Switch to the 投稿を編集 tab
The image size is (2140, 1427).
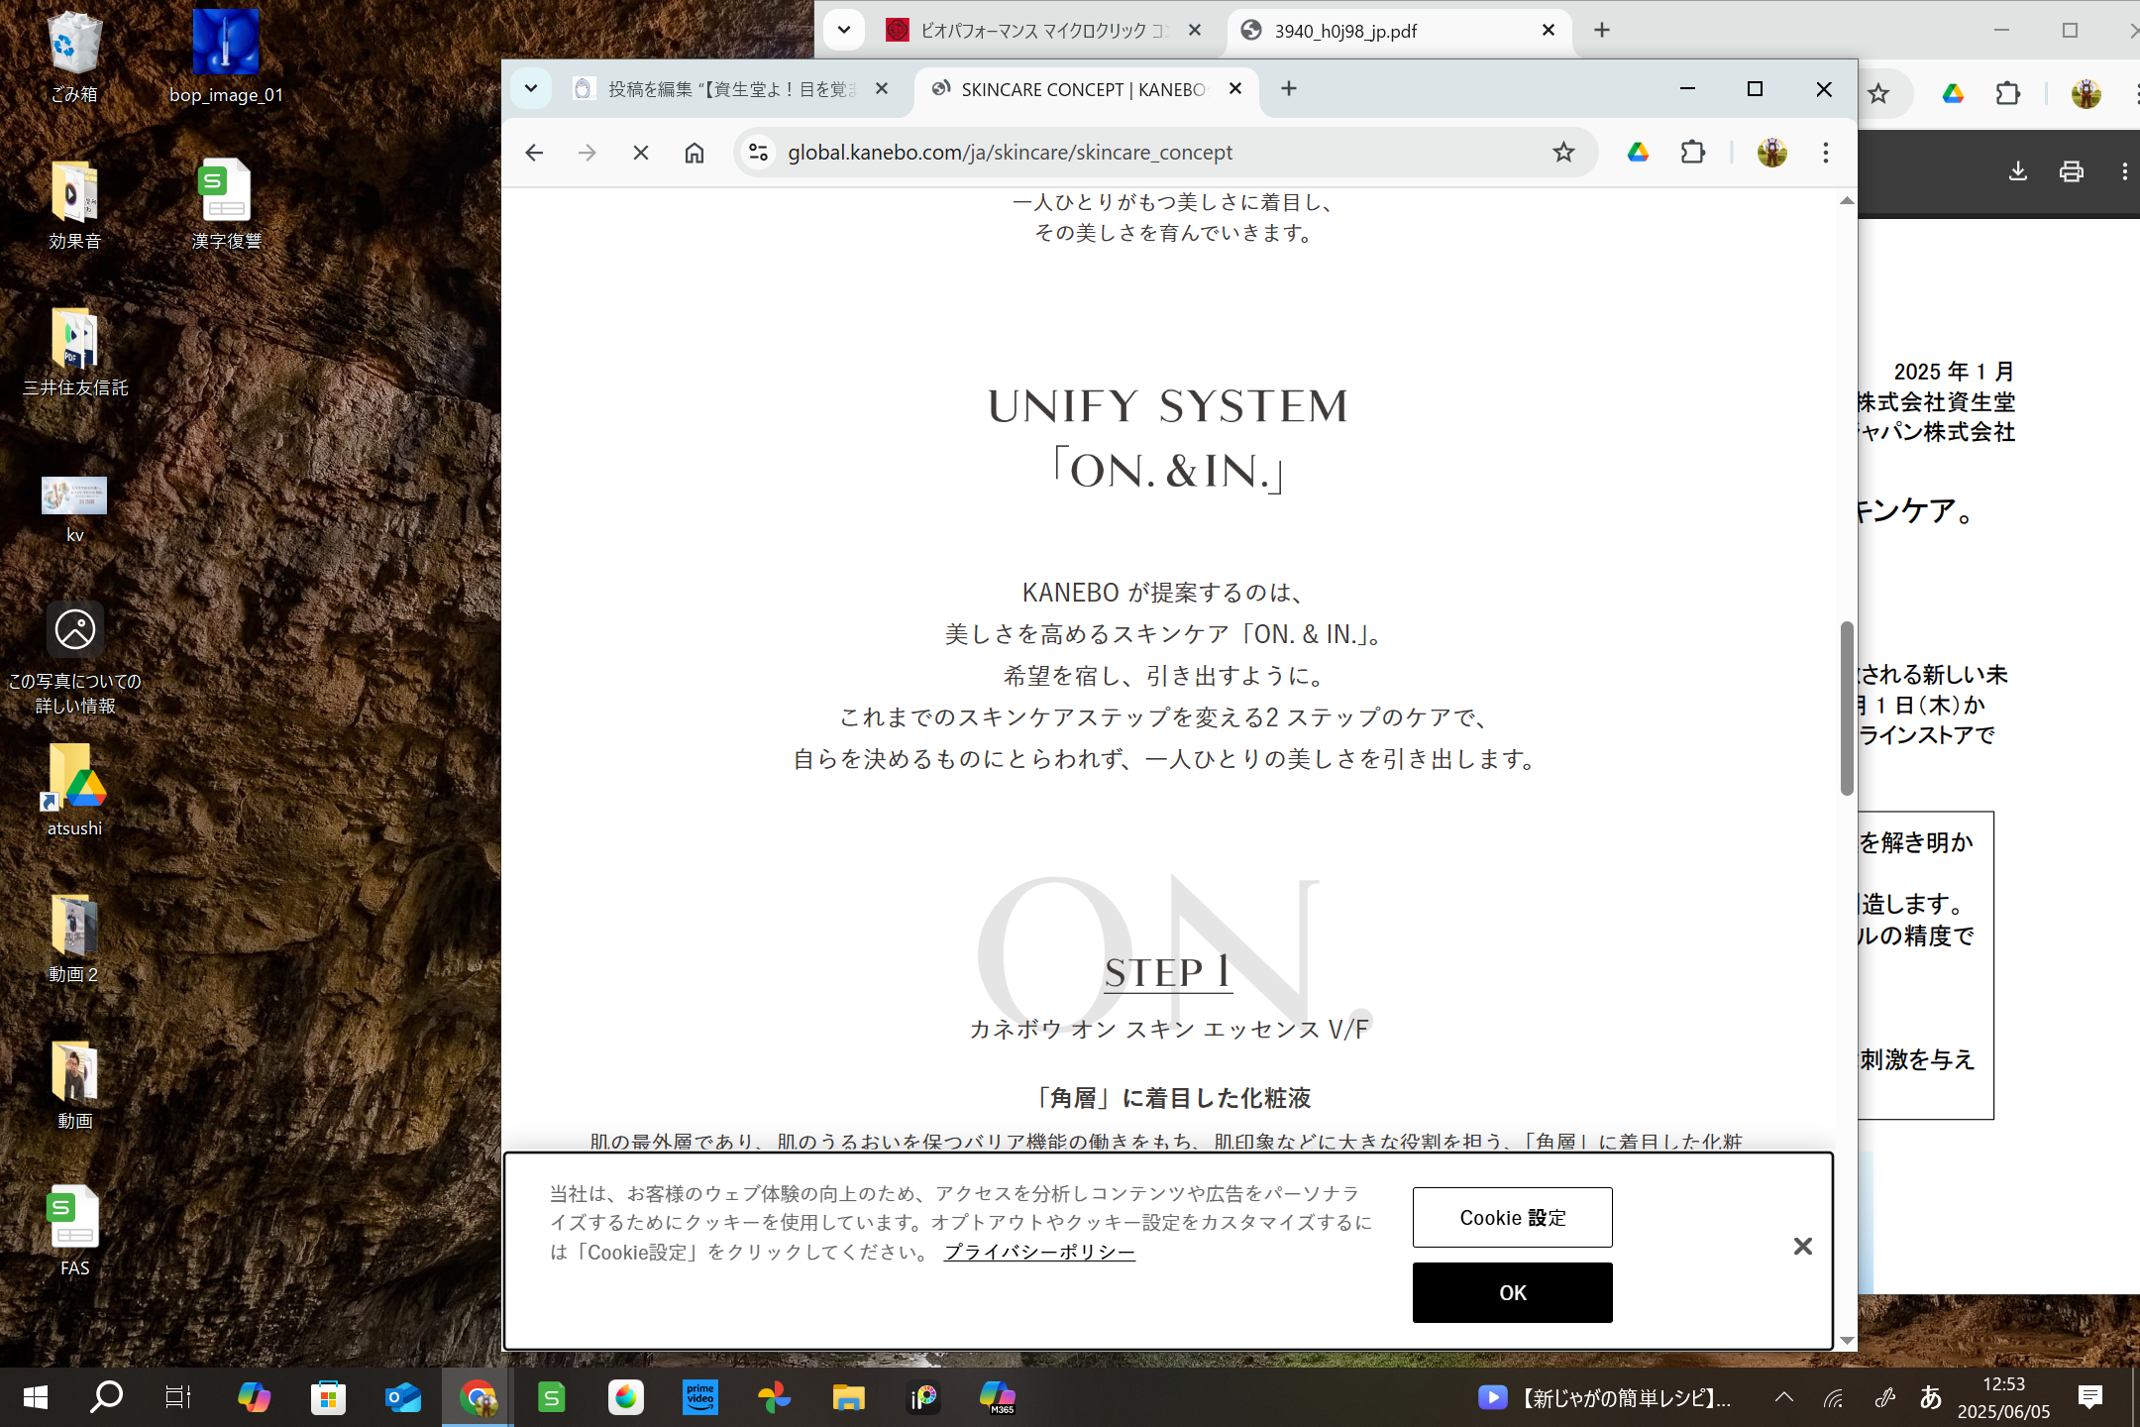731,89
